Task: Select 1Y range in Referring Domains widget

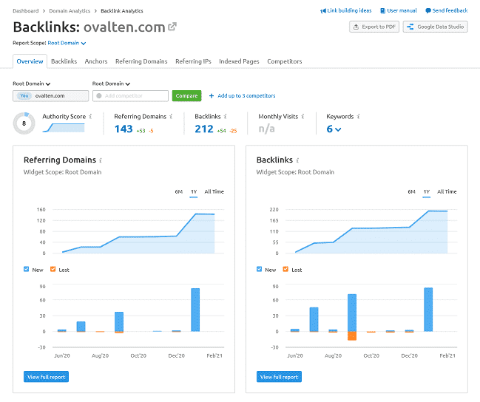Action: 194,192
